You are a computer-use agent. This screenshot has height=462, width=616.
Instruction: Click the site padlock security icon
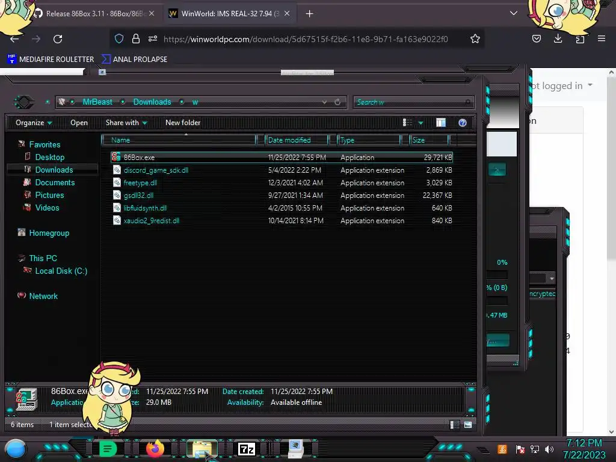point(136,38)
